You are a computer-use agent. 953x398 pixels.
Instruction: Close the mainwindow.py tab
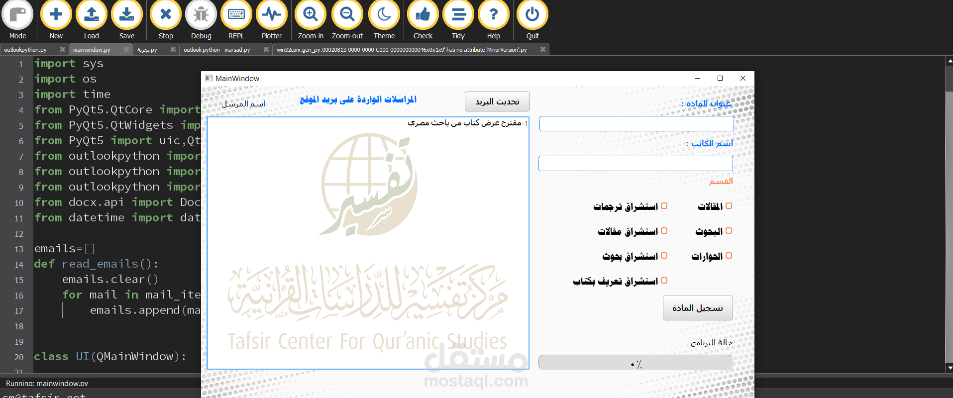click(x=126, y=49)
